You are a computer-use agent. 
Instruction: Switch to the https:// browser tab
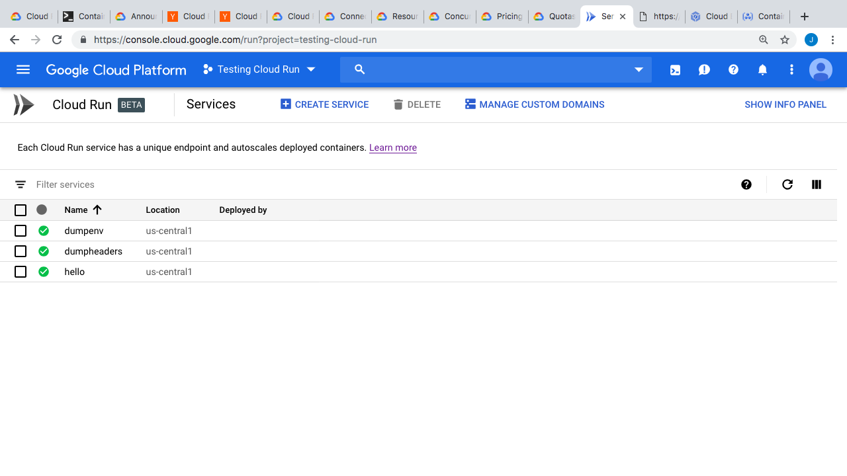coord(659,17)
